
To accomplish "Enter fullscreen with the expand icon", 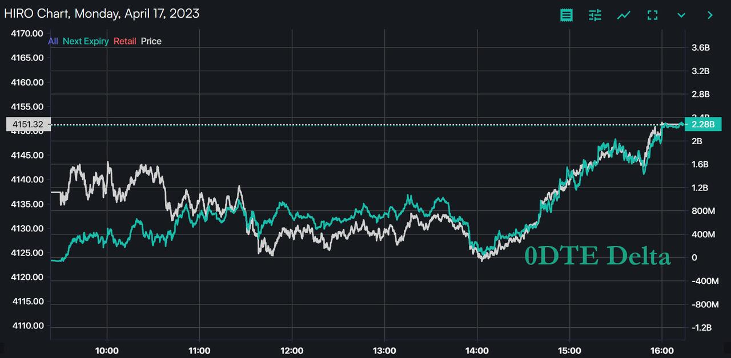I will click(x=652, y=15).
